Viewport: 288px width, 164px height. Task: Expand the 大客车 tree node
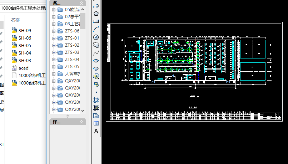tap(54, 74)
